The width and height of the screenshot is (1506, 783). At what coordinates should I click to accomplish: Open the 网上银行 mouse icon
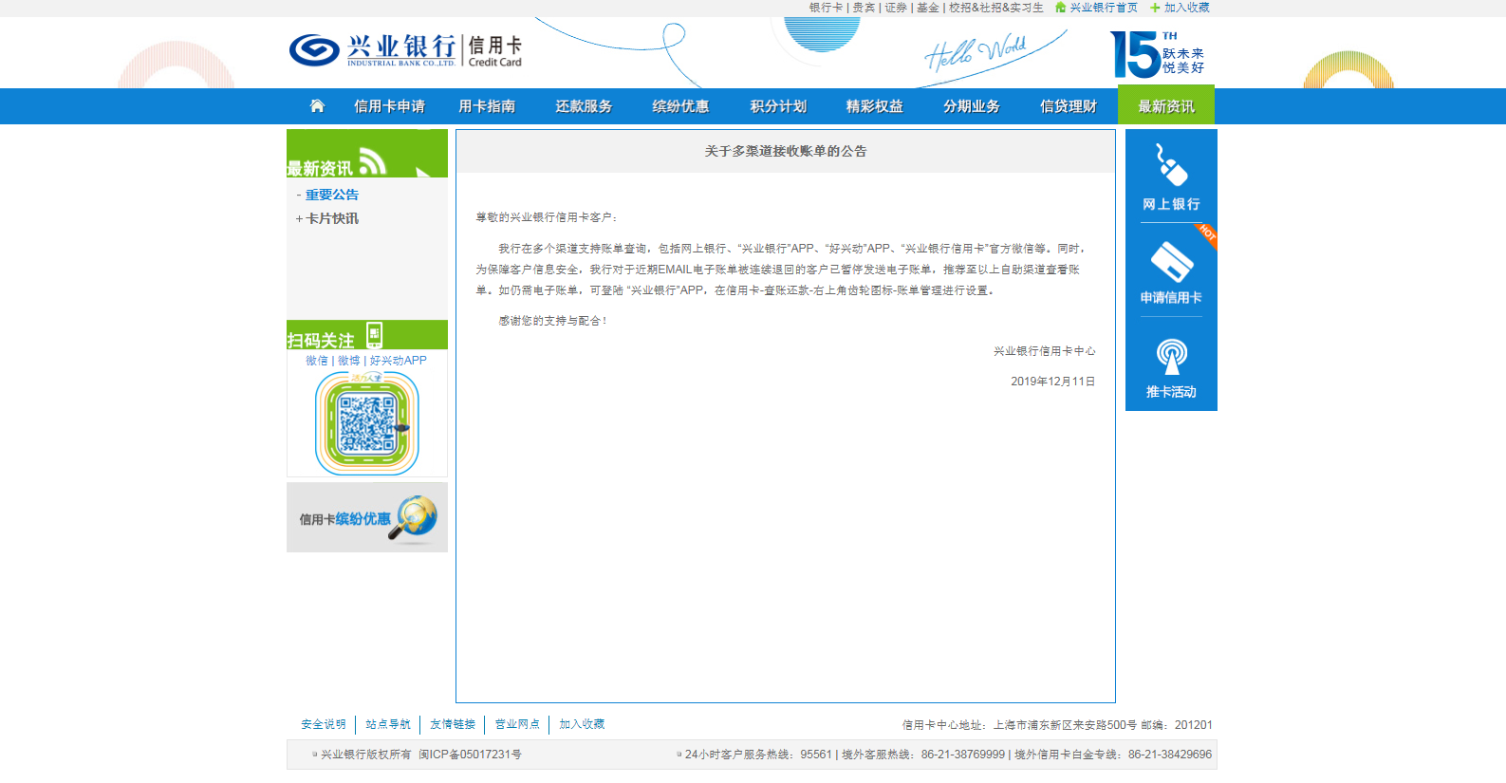(x=1171, y=165)
